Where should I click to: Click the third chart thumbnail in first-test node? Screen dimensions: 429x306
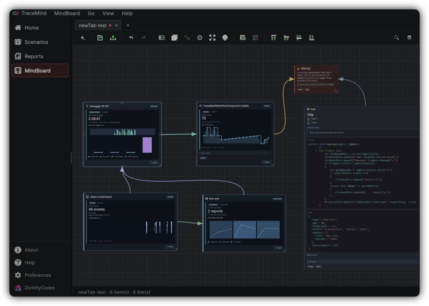click(268, 230)
